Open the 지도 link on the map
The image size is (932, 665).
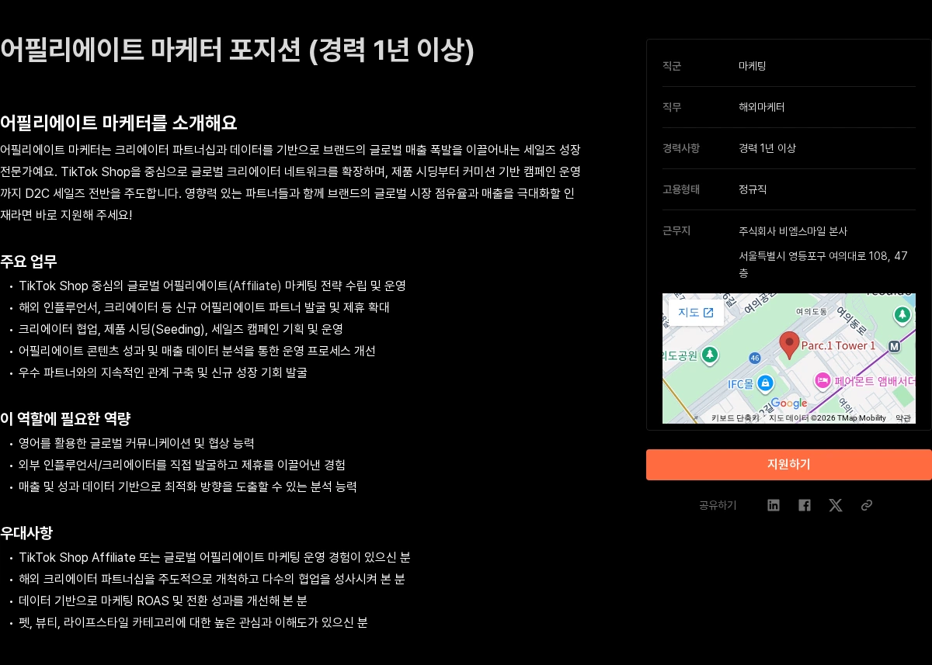[696, 313]
